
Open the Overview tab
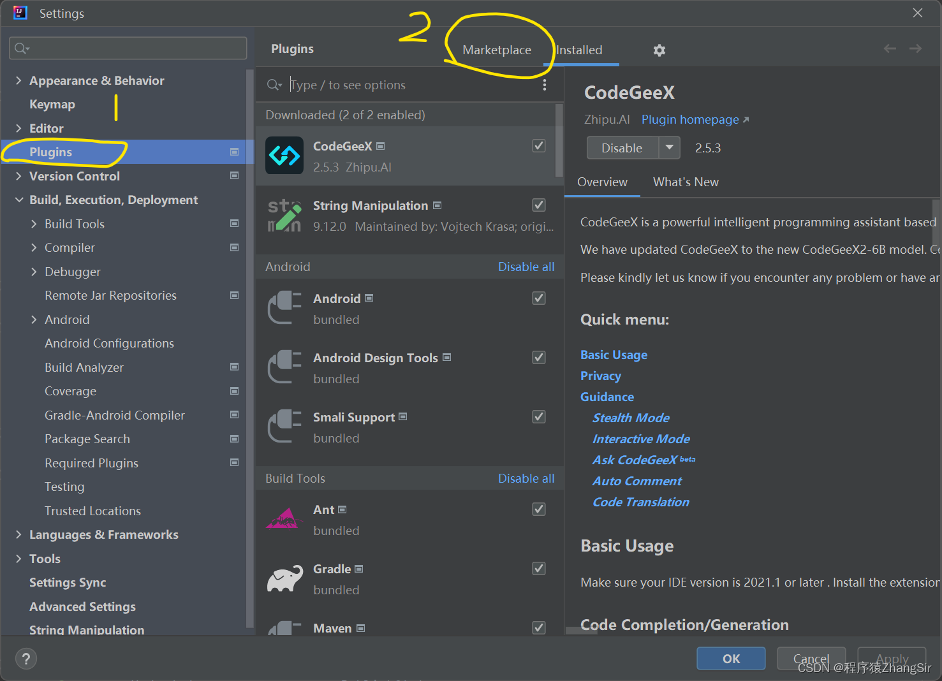click(x=602, y=182)
